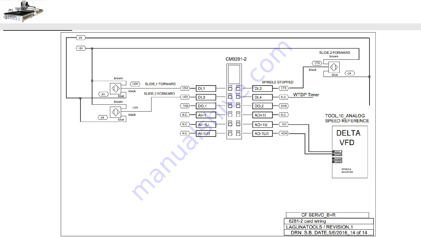This screenshot has width=421, height=237.
Task: Click the SPINDLE STOPPED label
Action: coord(277,82)
